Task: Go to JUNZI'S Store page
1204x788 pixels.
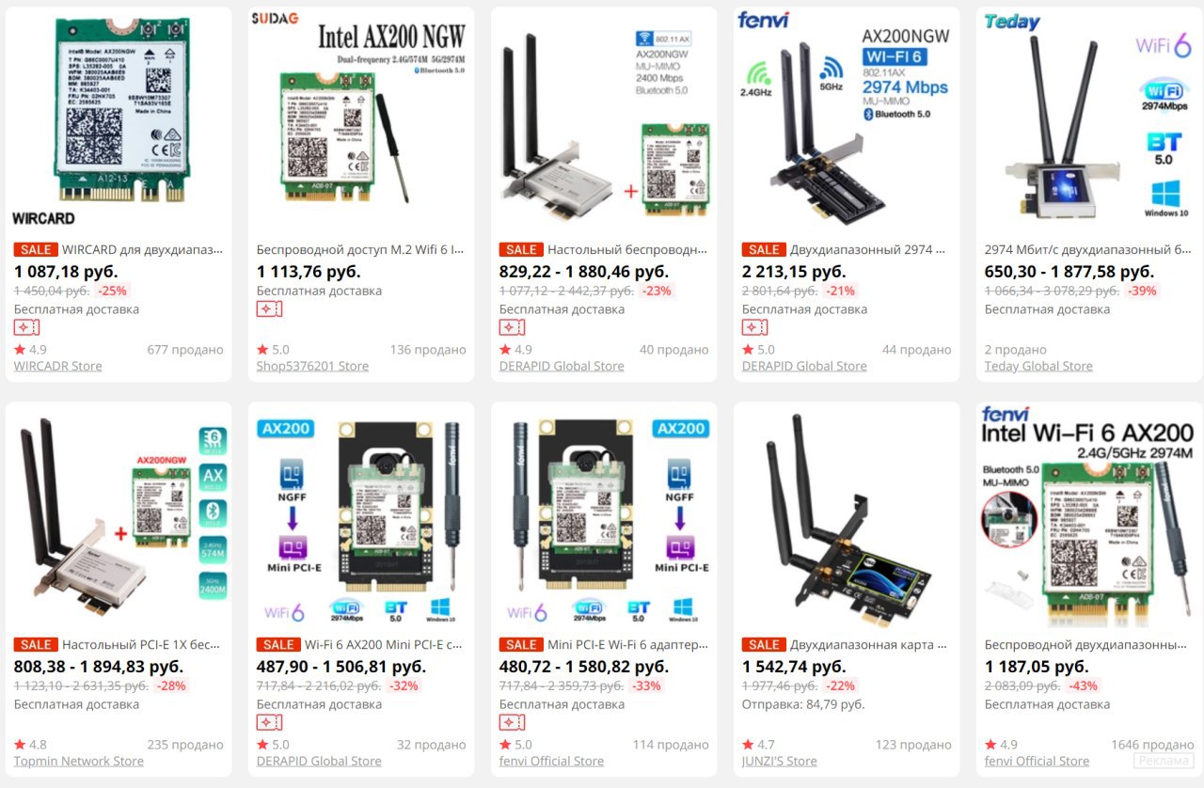Action: tap(780, 761)
